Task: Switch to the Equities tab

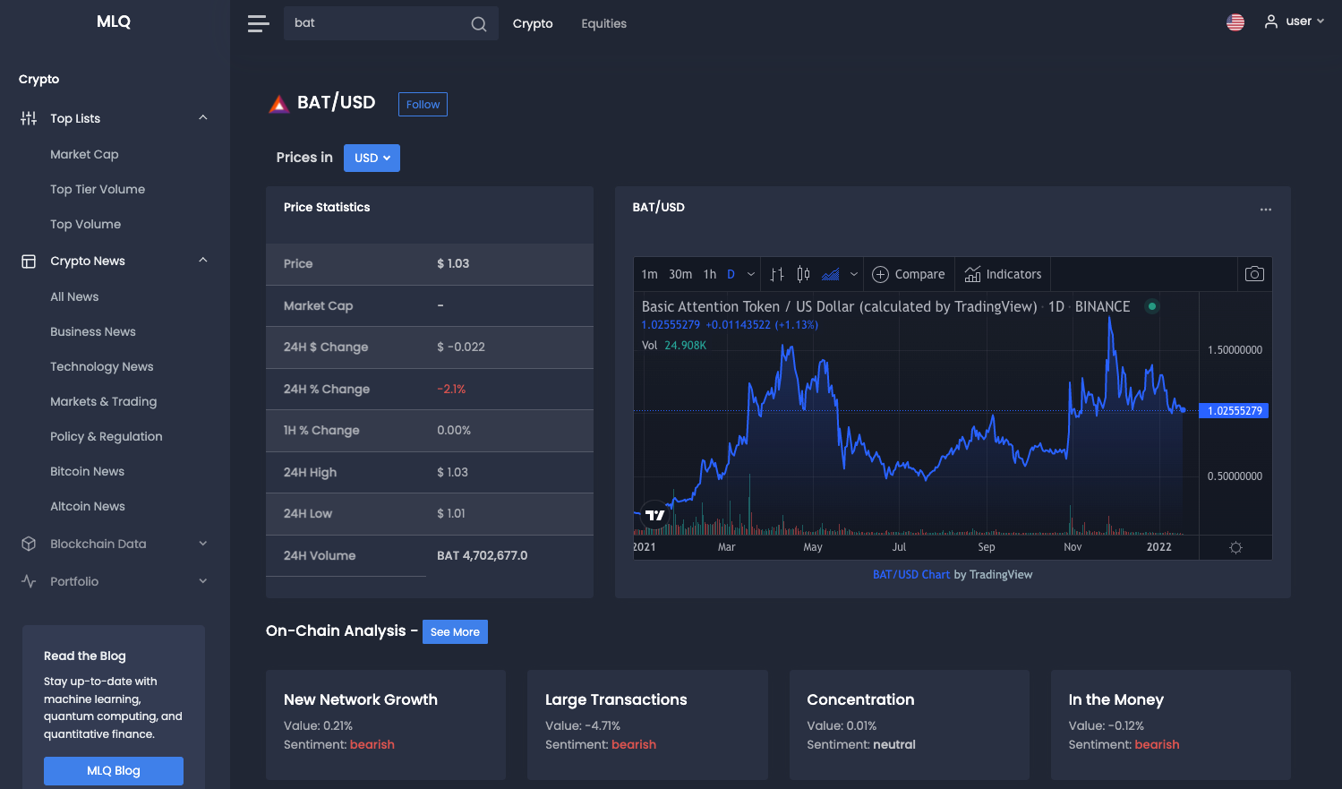Action: point(604,23)
